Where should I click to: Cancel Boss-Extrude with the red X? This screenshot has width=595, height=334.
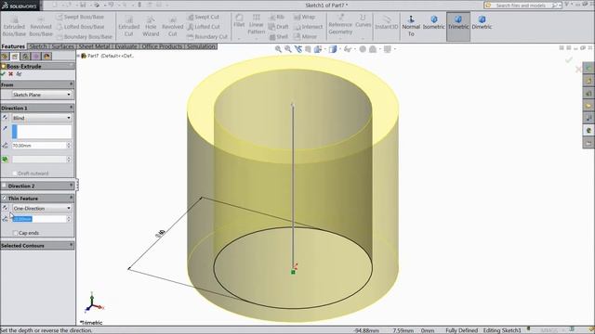pyautogui.click(x=10, y=74)
